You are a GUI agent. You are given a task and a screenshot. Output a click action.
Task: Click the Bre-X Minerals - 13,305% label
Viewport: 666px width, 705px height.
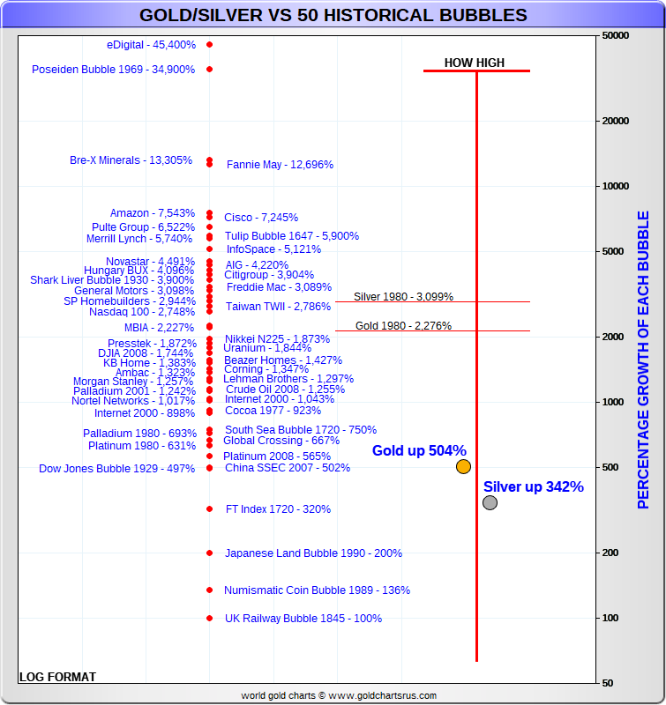131,160
